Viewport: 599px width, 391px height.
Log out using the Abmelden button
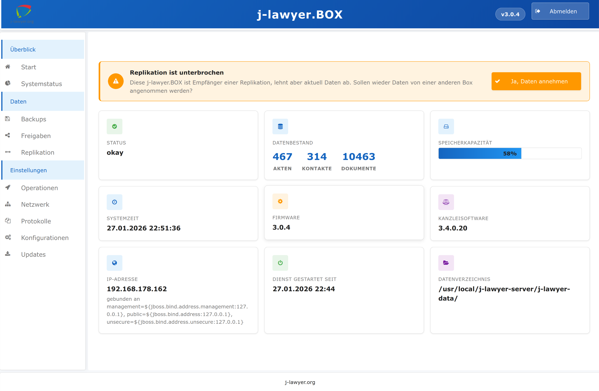click(x=560, y=11)
